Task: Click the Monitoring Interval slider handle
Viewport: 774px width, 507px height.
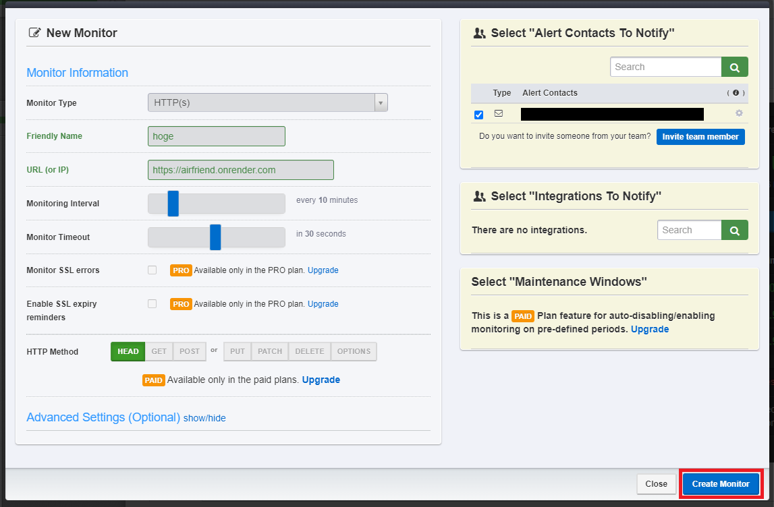Action: coord(173,204)
